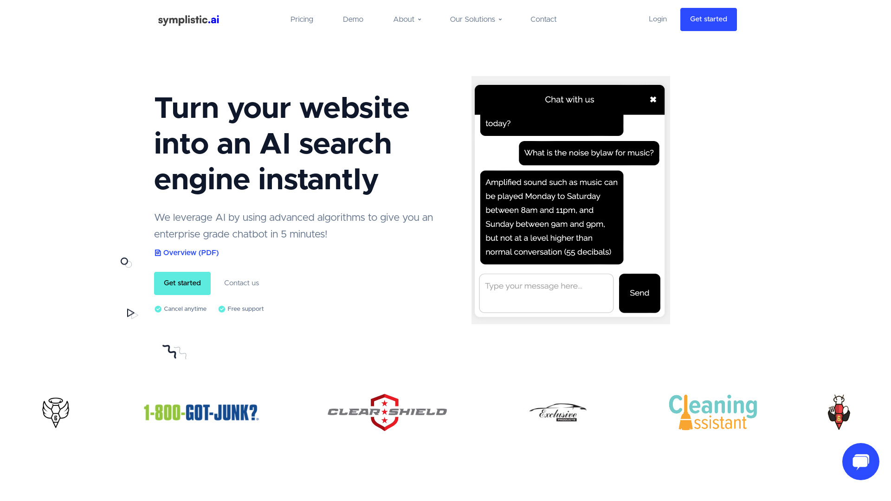Click the circular loading/record icon left side
The image size is (891, 501).
(124, 261)
